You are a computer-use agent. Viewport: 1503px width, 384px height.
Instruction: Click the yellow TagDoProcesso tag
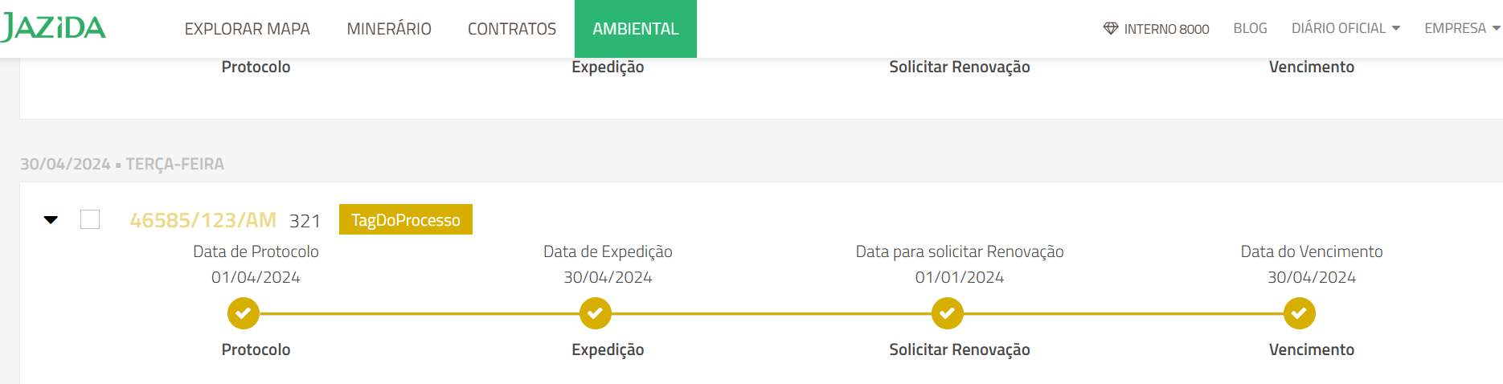click(405, 220)
